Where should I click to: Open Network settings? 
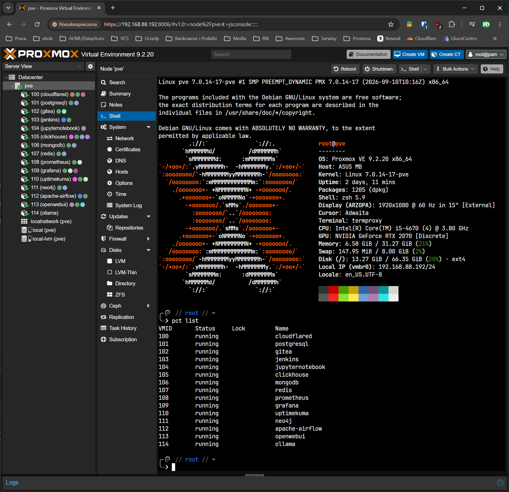[127, 138]
